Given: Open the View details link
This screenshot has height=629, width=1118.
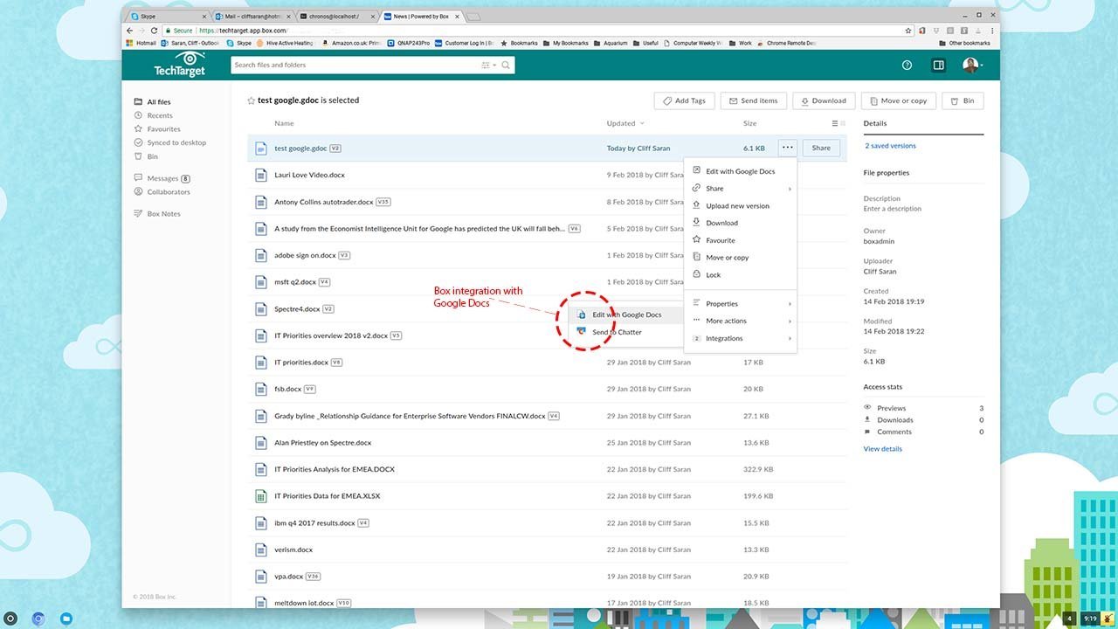Looking at the screenshot, I should point(882,449).
